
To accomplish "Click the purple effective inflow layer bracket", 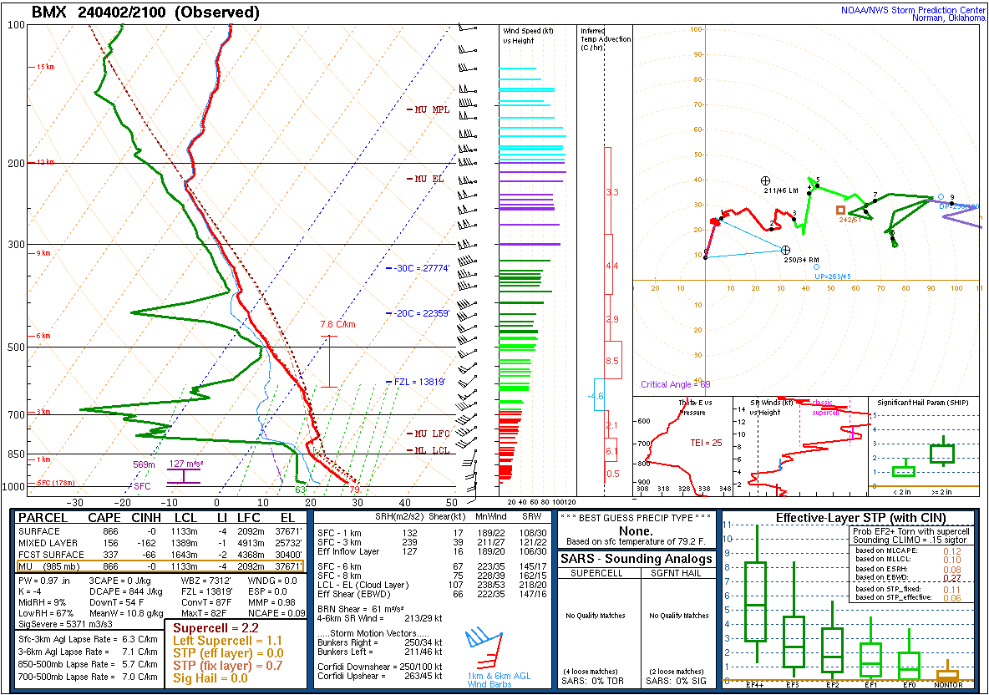I will 184,476.
